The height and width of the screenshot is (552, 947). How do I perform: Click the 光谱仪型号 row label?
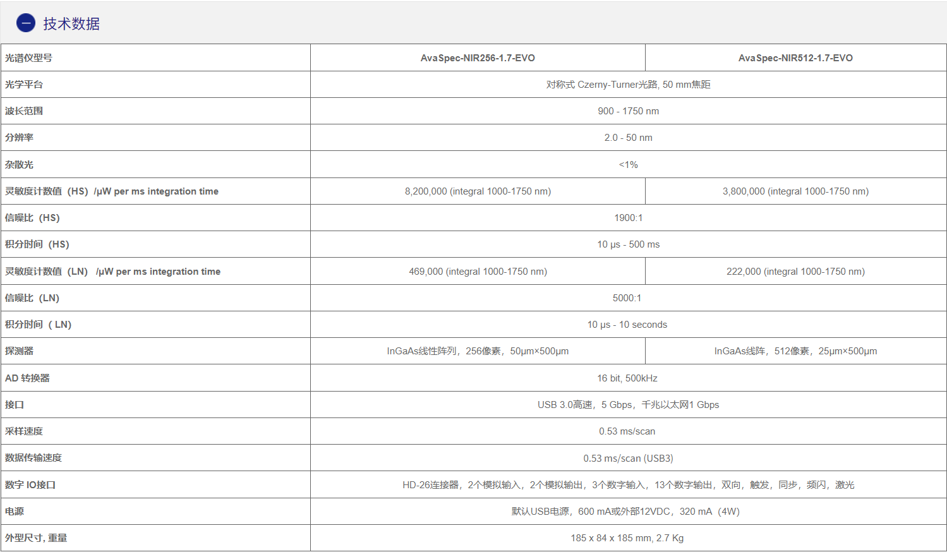[29, 58]
